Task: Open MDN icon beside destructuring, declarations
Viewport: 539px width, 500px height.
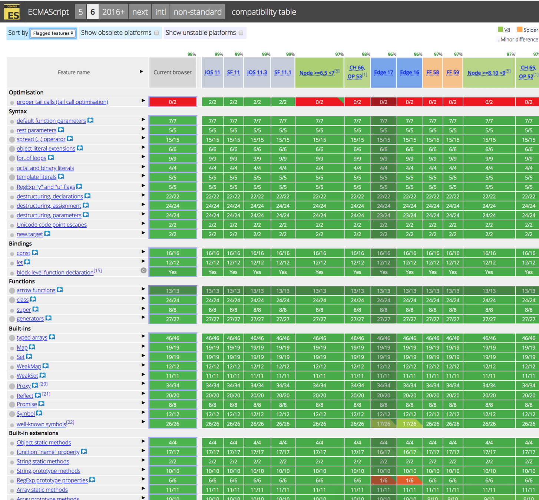Action: click(x=87, y=196)
